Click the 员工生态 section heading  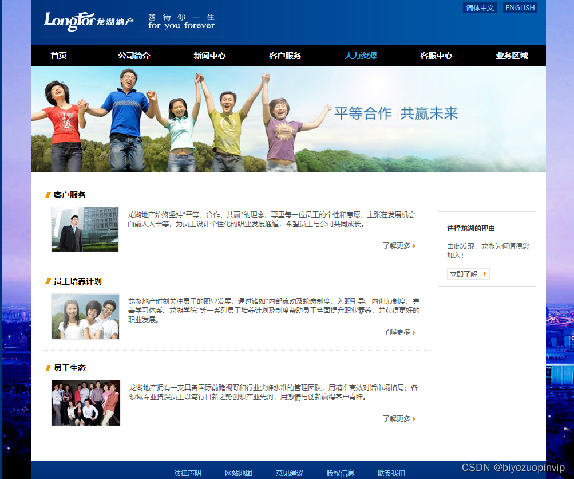click(x=70, y=368)
